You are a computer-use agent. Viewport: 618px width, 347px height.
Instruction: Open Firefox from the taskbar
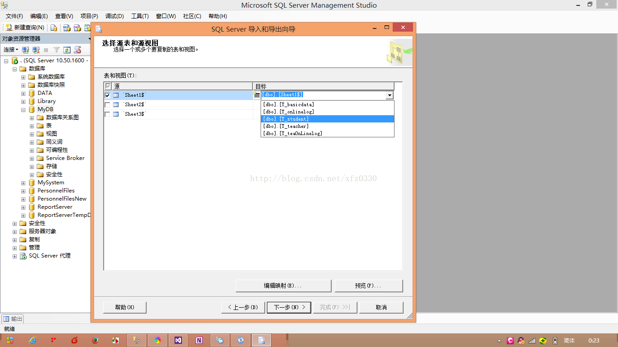(x=95, y=340)
